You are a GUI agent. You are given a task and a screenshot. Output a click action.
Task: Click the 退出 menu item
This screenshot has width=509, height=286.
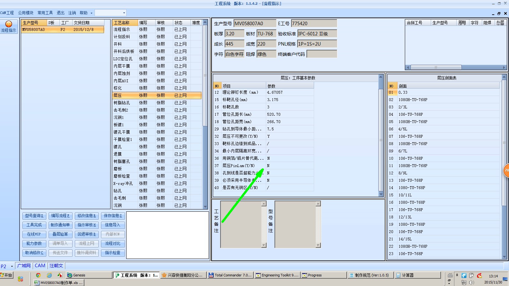coord(60,13)
